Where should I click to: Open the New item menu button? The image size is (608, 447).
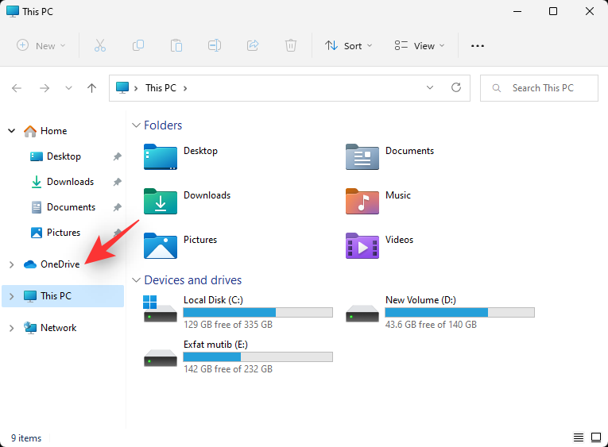tap(41, 45)
